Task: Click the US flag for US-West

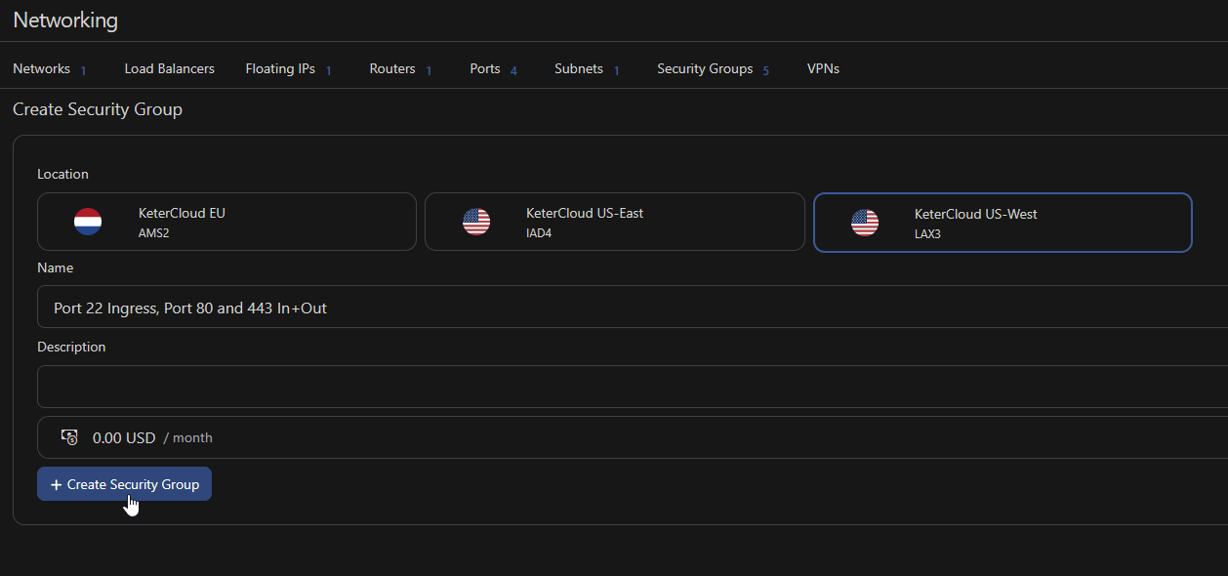Action: (x=865, y=222)
